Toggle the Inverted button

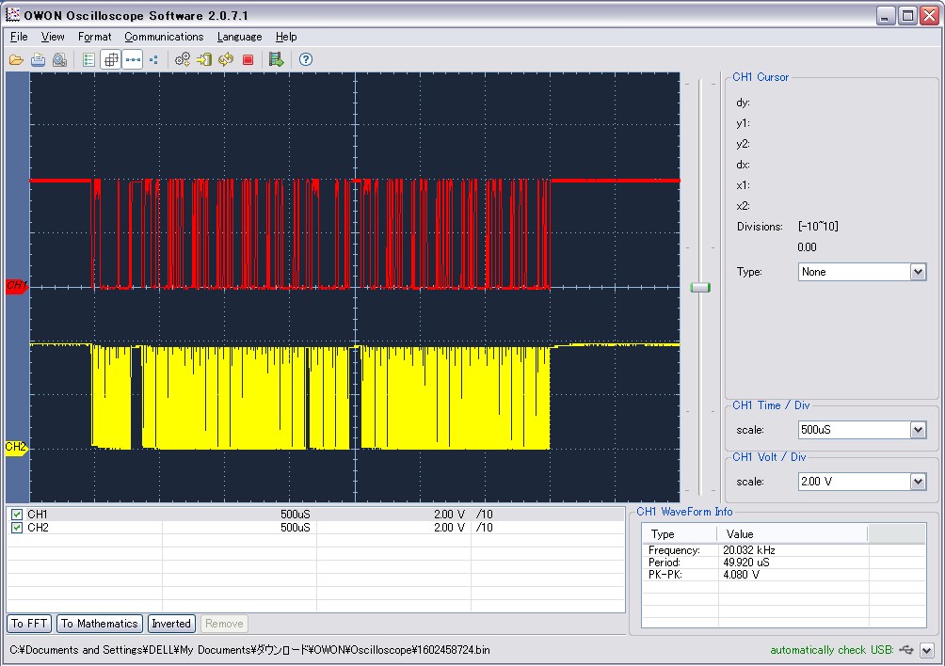[171, 624]
